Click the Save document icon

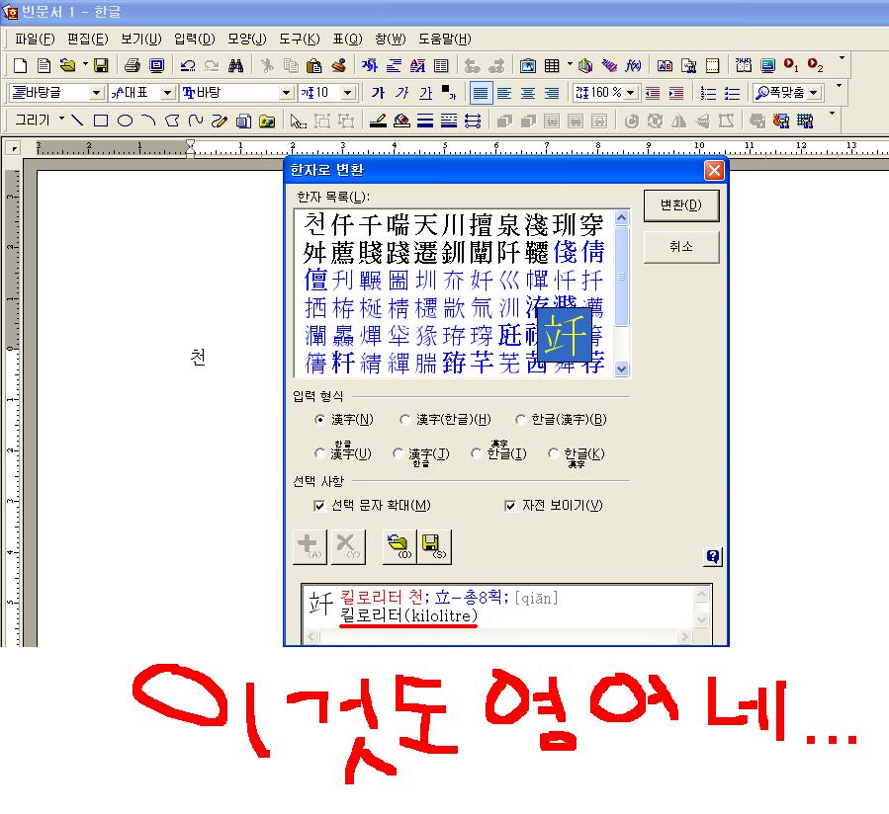(101, 66)
